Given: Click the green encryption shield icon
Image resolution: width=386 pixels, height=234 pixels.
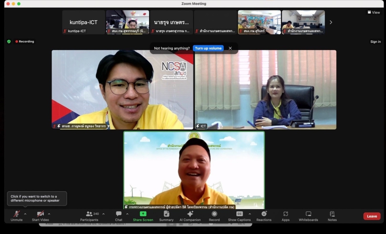Looking at the screenshot, I should (x=9, y=41).
